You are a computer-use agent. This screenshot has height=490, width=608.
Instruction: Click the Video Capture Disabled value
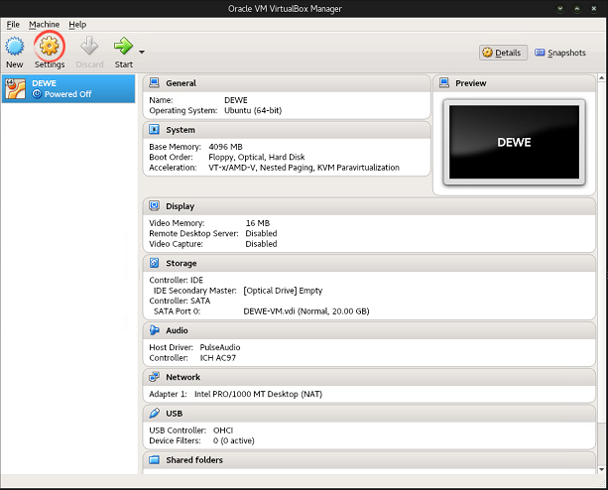coord(261,244)
